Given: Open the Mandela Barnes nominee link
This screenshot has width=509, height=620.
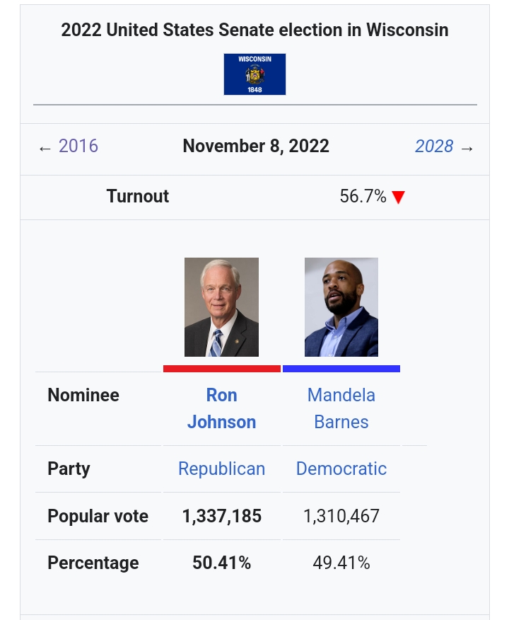Looking at the screenshot, I should tap(341, 408).
